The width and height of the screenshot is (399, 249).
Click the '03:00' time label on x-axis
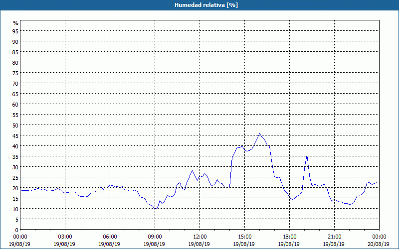point(65,237)
